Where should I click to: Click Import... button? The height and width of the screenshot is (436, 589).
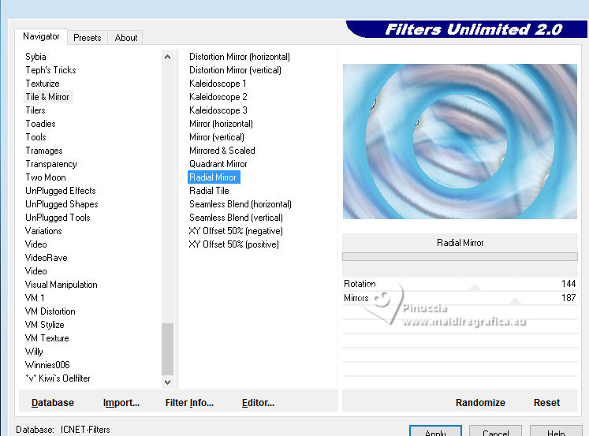tap(121, 403)
